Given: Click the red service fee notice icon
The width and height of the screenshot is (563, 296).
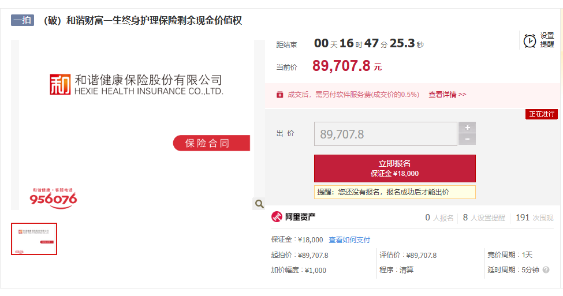Looking at the screenshot, I should coord(279,95).
